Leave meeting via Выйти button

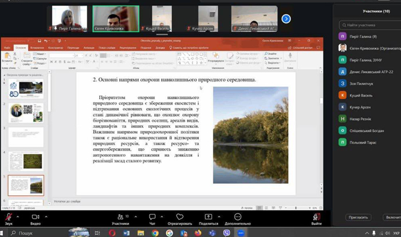click(316, 219)
